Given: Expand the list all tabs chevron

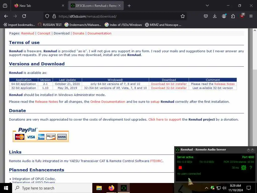Looking at the screenshot, I should 207,6.
